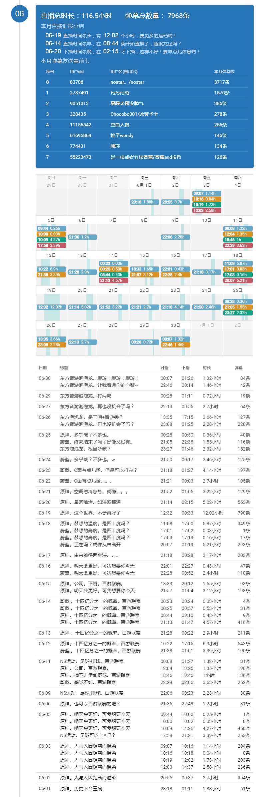The image size is (258, 797).
Task: Open the 23:18 1.88h stream on June 1
Action: (144, 202)
